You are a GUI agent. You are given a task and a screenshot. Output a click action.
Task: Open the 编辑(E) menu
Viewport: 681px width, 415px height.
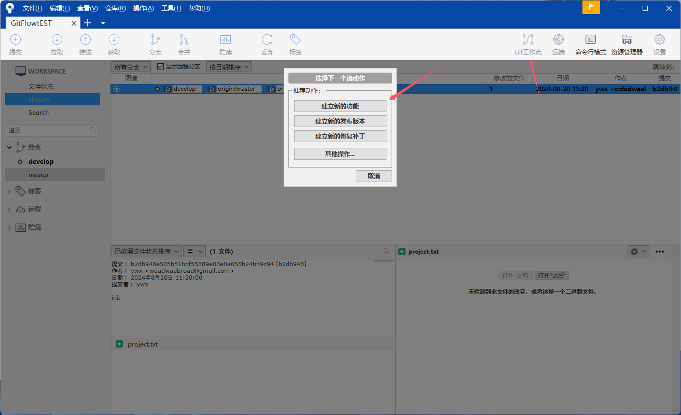click(x=60, y=8)
